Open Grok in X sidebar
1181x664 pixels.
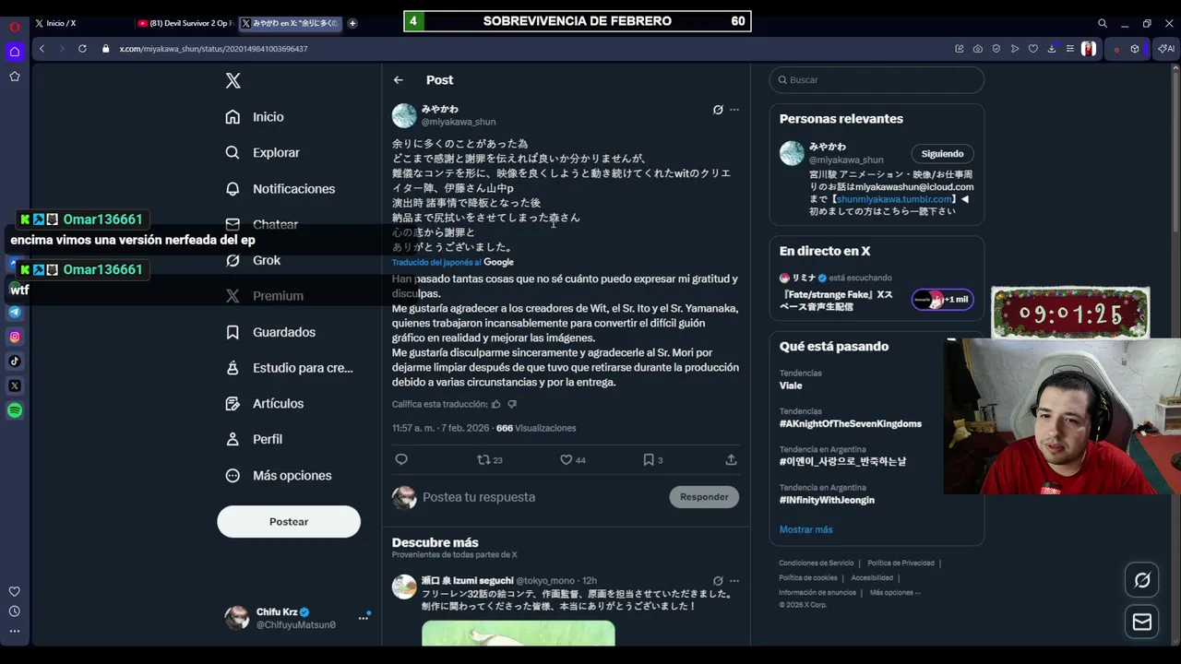click(254, 260)
